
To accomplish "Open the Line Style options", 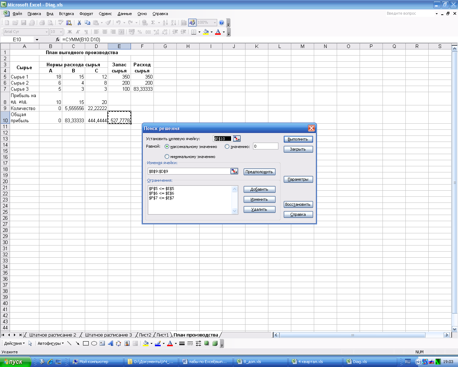I will 182,343.
